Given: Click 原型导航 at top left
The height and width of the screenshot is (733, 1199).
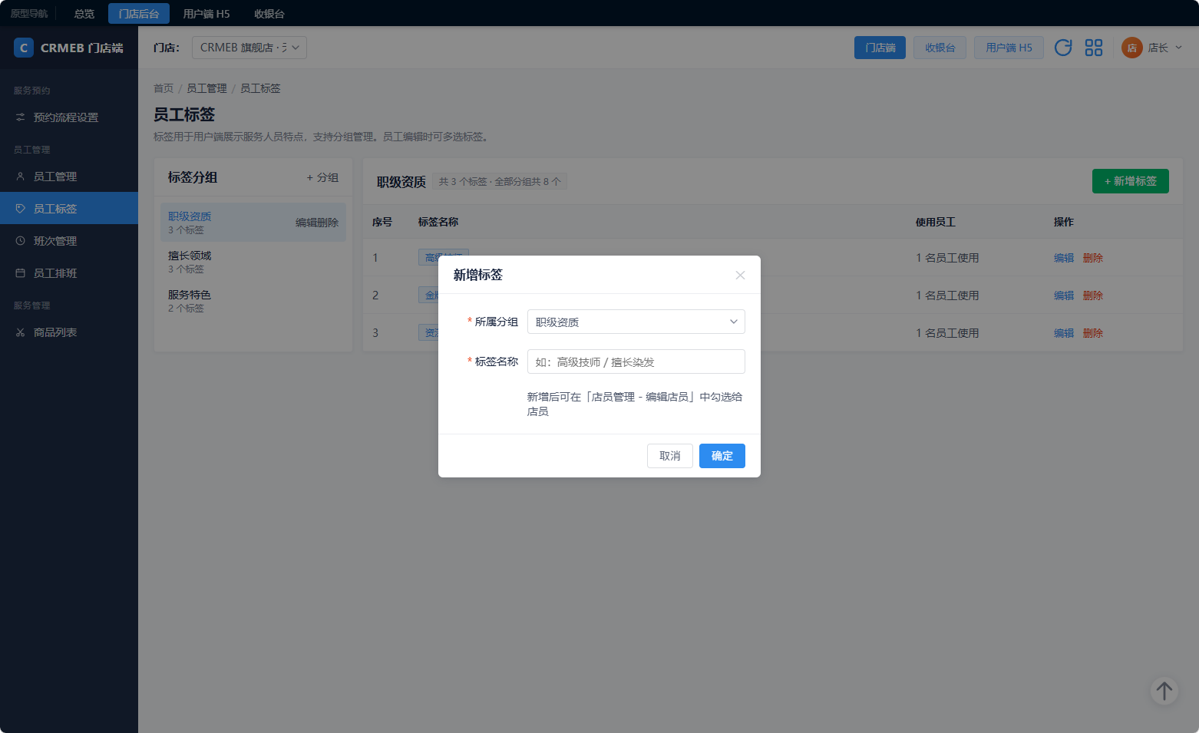Looking at the screenshot, I should (29, 14).
